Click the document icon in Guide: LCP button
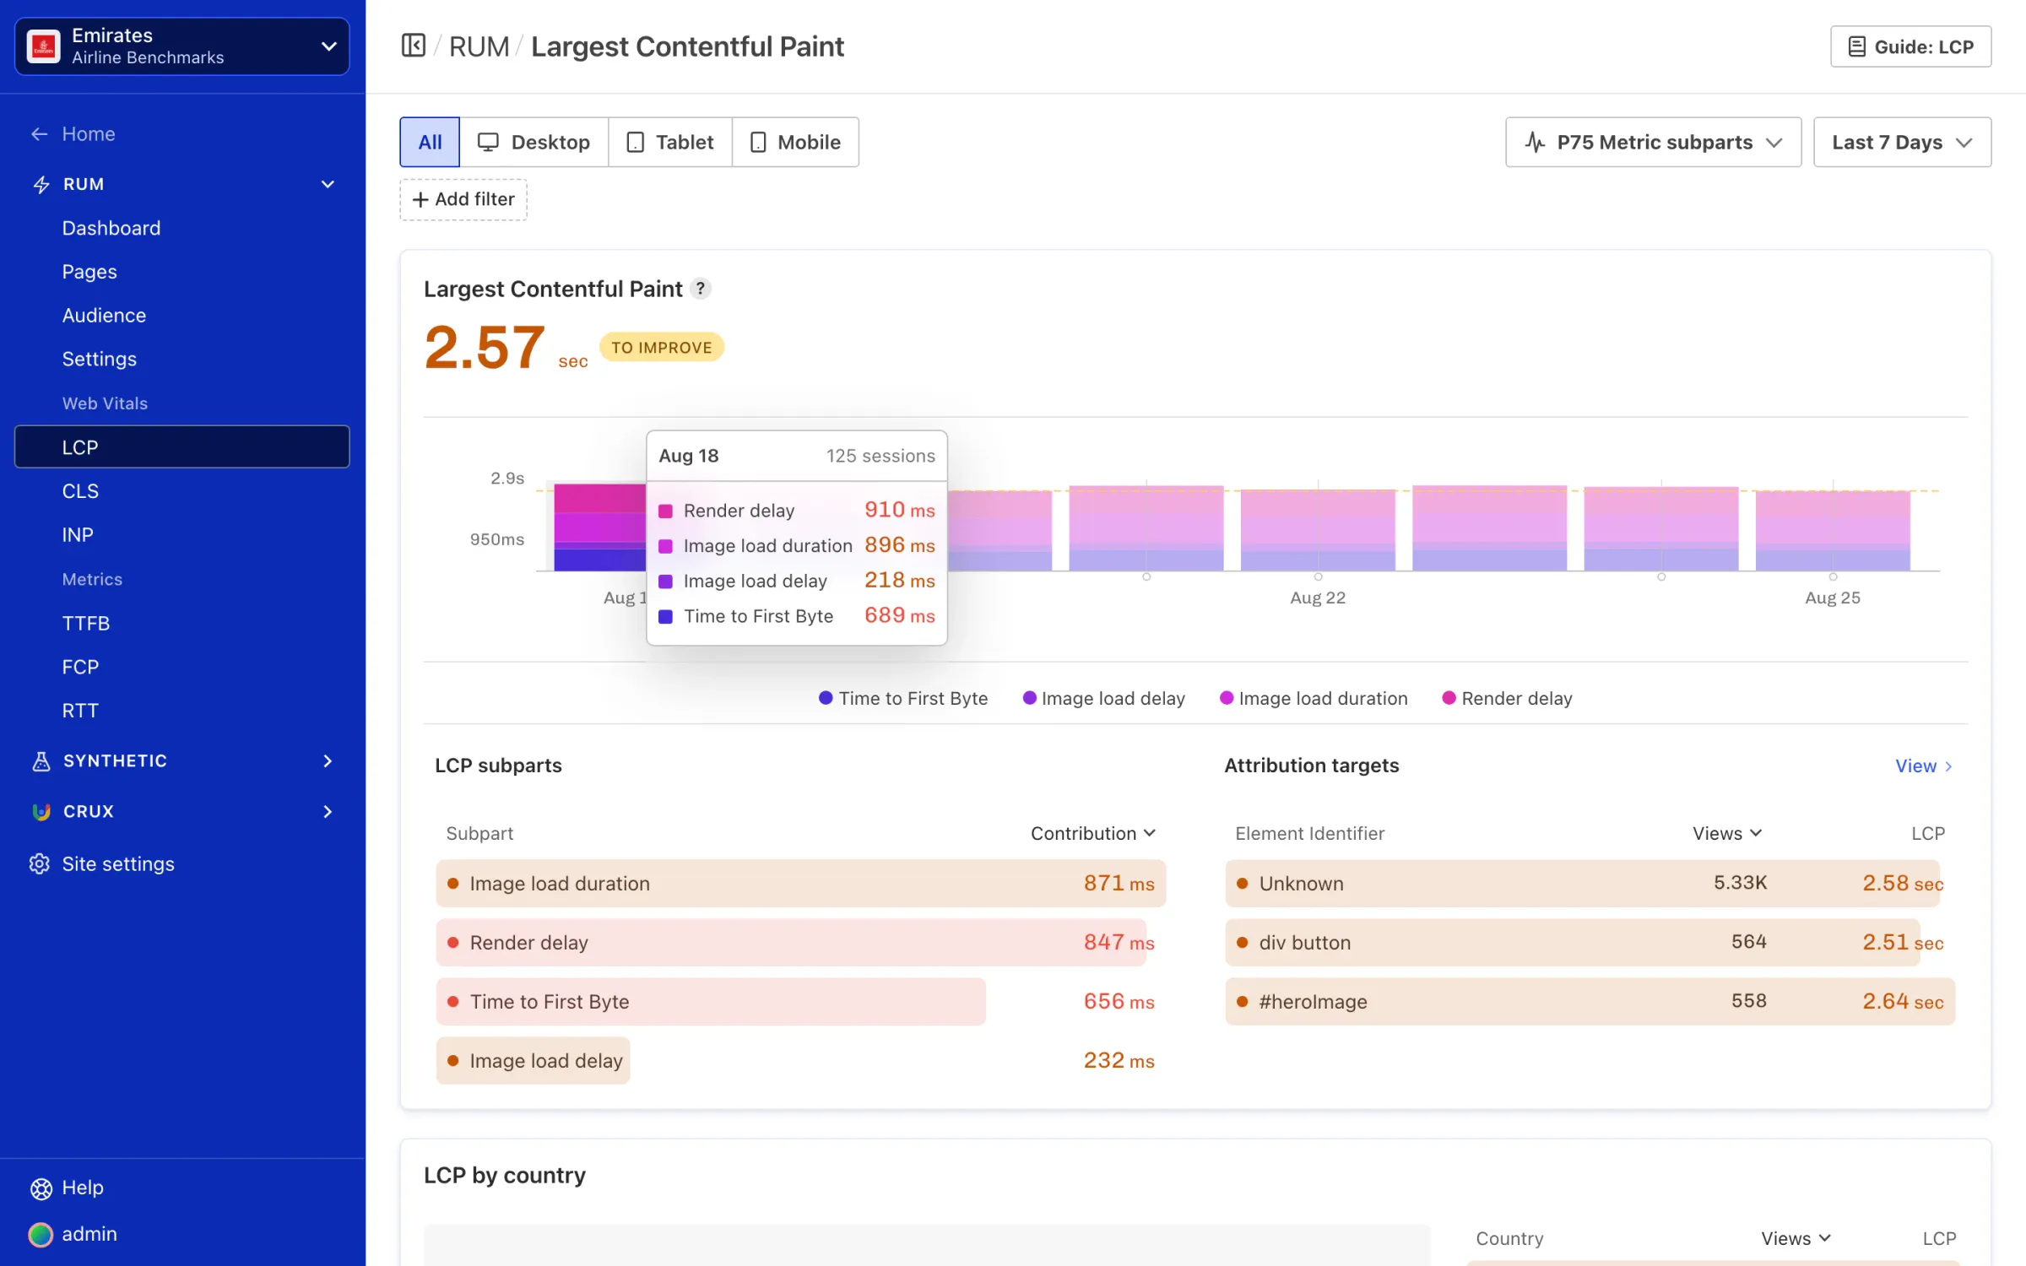The height and width of the screenshot is (1266, 2026). (1856, 46)
